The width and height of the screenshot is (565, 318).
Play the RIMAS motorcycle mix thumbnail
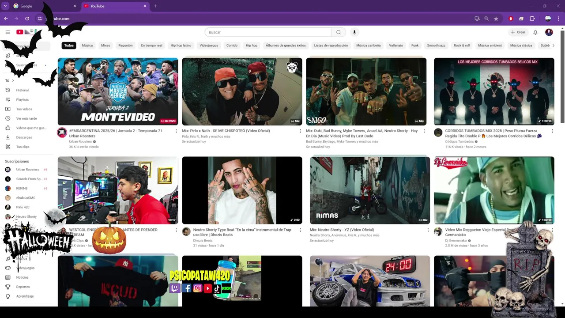tap(370, 190)
